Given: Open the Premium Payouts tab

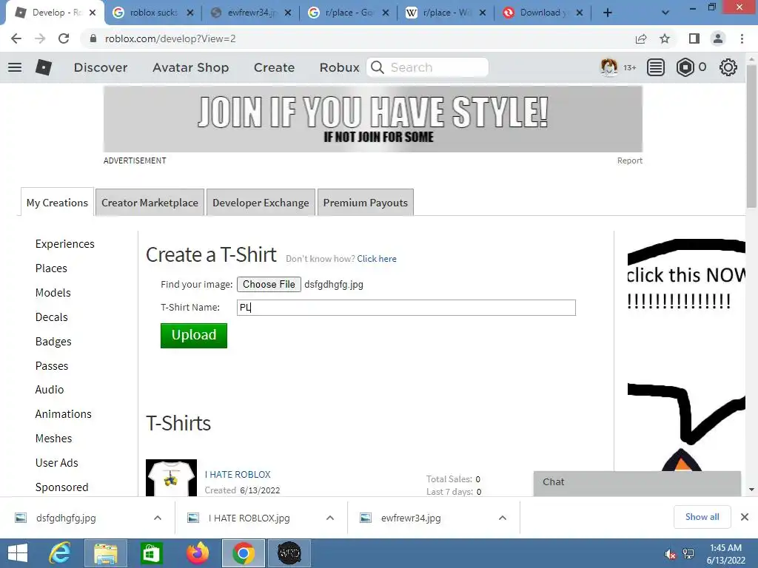Looking at the screenshot, I should coord(366,203).
